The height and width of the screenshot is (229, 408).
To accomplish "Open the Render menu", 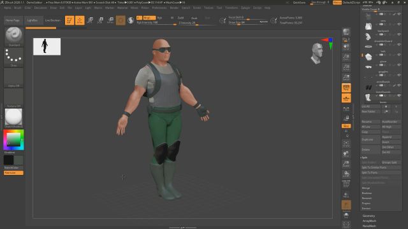I will click(x=174, y=8).
